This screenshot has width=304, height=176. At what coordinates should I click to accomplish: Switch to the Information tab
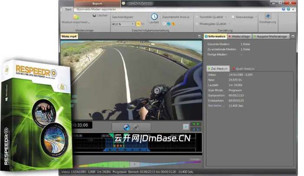tap(215, 36)
